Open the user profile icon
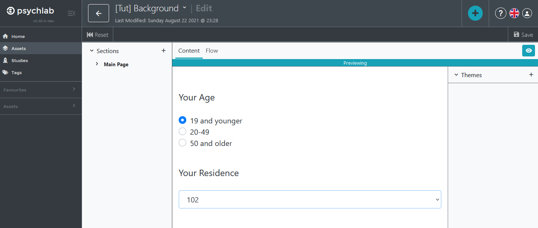The height and width of the screenshot is (228, 538). click(x=527, y=13)
